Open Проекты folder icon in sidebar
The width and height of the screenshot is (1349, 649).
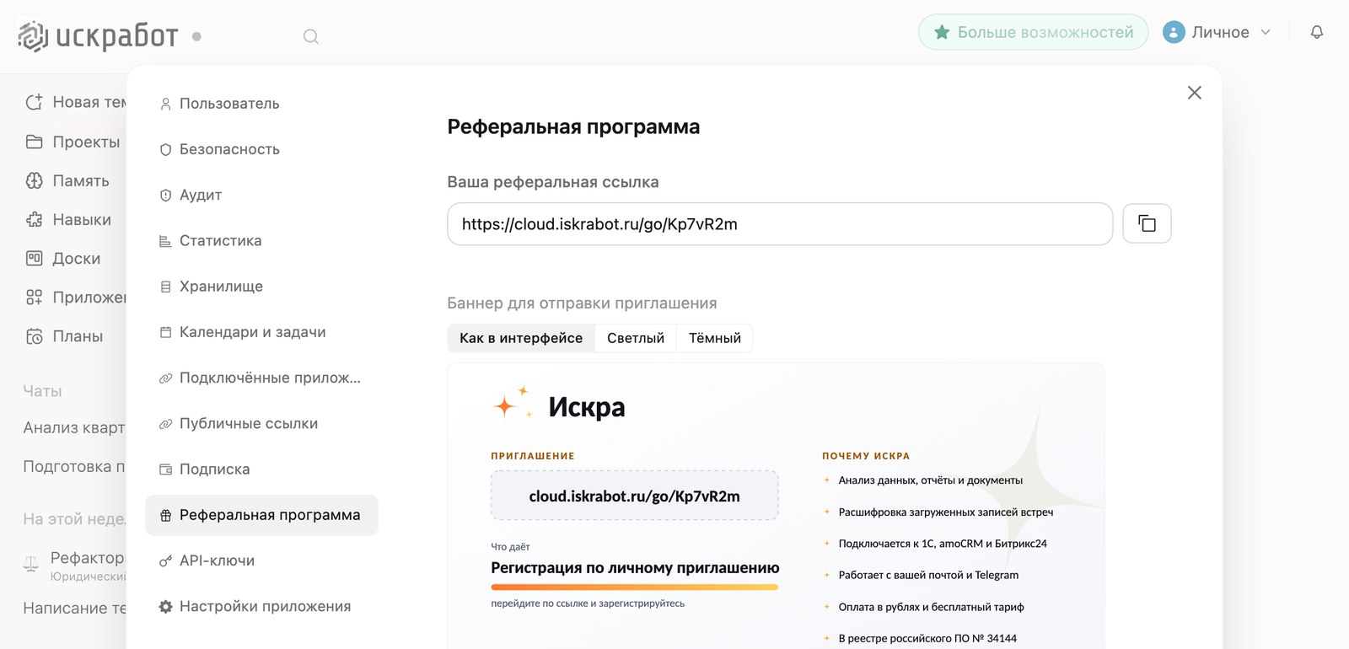tap(34, 142)
